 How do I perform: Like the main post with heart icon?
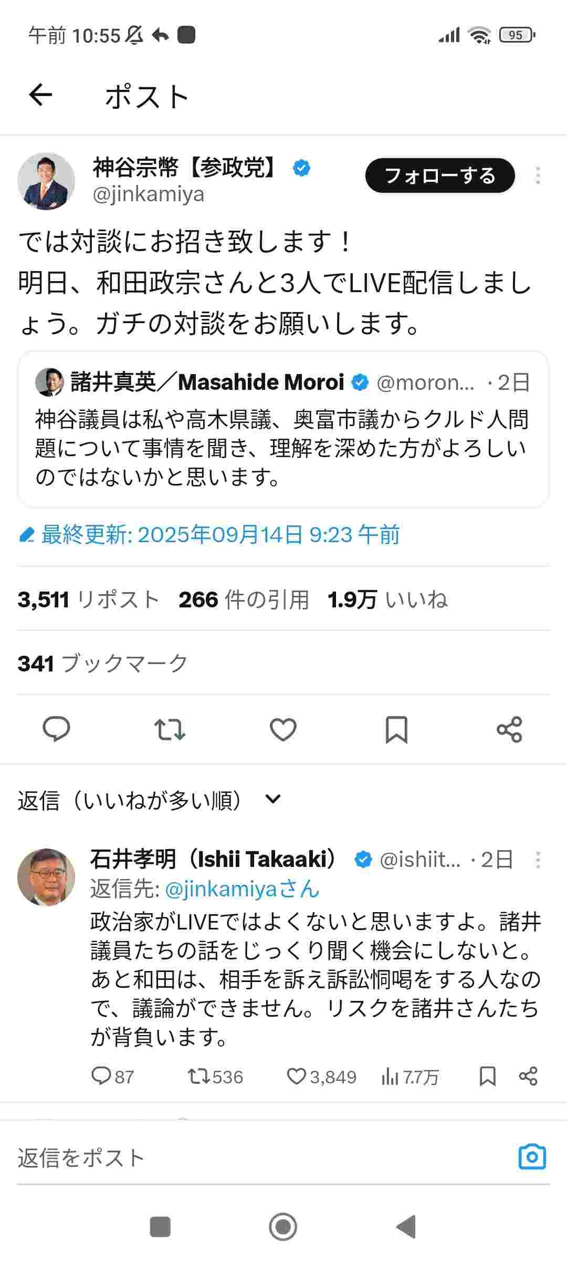pos(283,729)
